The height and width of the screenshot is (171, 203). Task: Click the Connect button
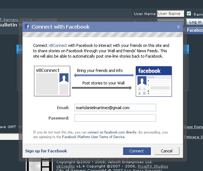point(137,151)
